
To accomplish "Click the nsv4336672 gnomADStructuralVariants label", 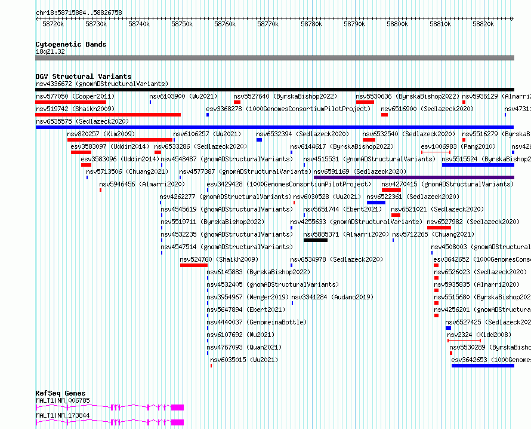I will click(x=102, y=84).
